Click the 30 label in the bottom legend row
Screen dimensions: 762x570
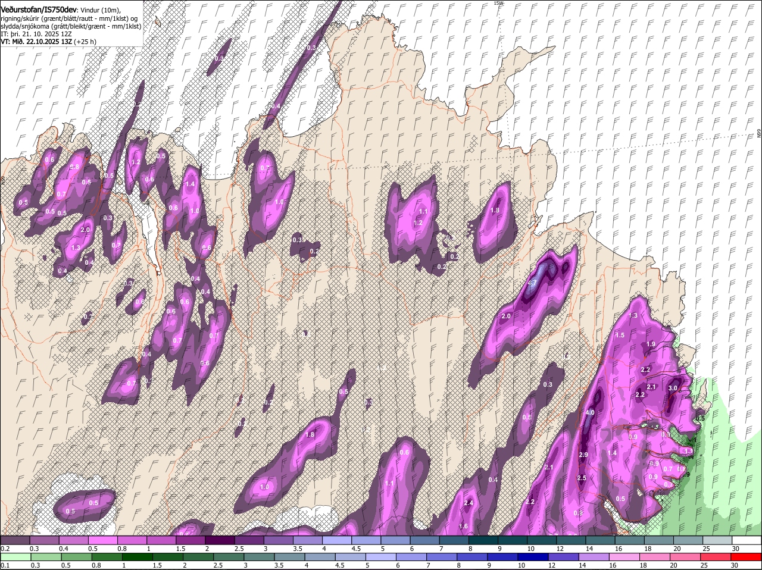click(734, 565)
